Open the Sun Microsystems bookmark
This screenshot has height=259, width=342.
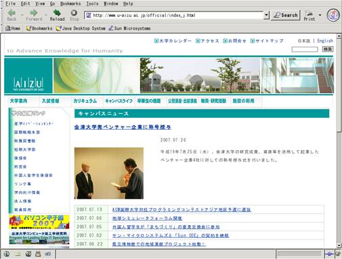129,28
